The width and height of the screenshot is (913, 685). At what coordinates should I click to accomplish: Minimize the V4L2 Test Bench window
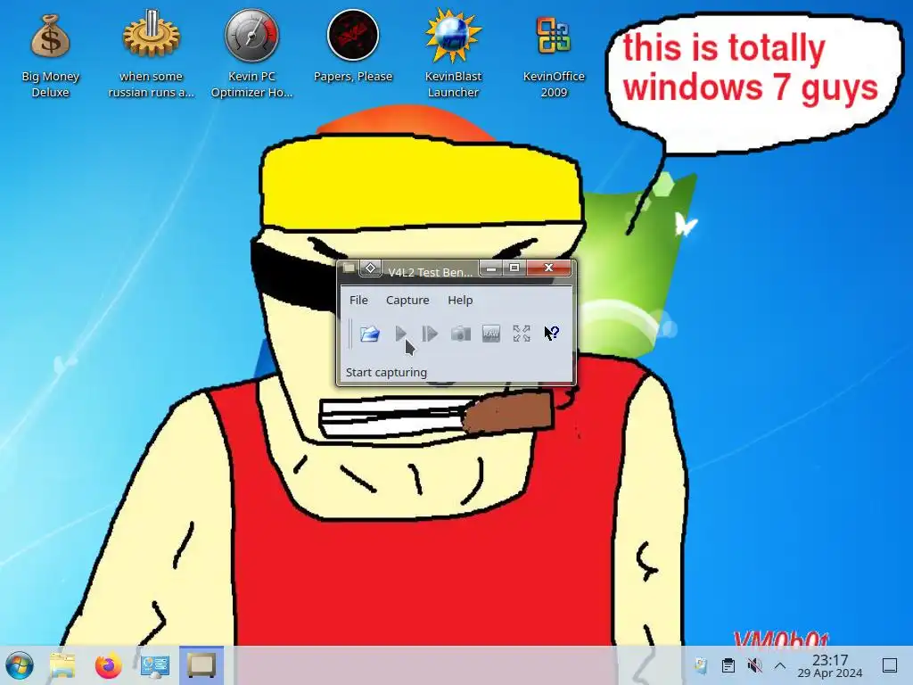tap(491, 268)
